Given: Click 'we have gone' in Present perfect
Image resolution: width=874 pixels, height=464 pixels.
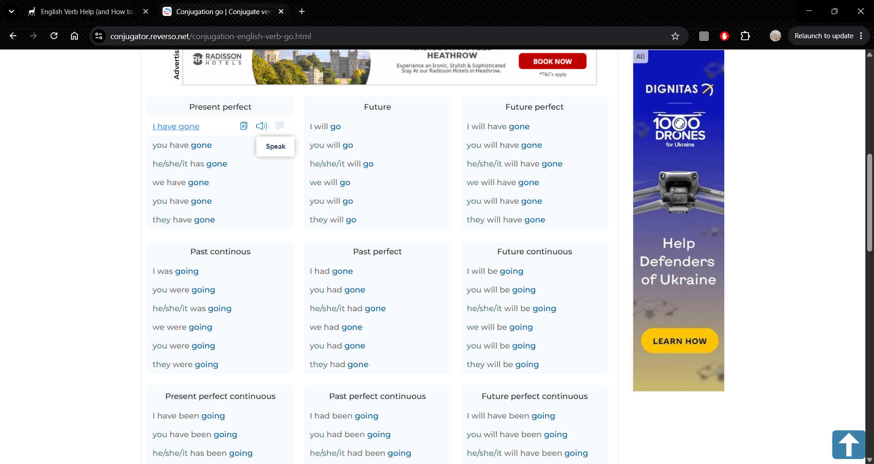Looking at the screenshot, I should pos(181,182).
